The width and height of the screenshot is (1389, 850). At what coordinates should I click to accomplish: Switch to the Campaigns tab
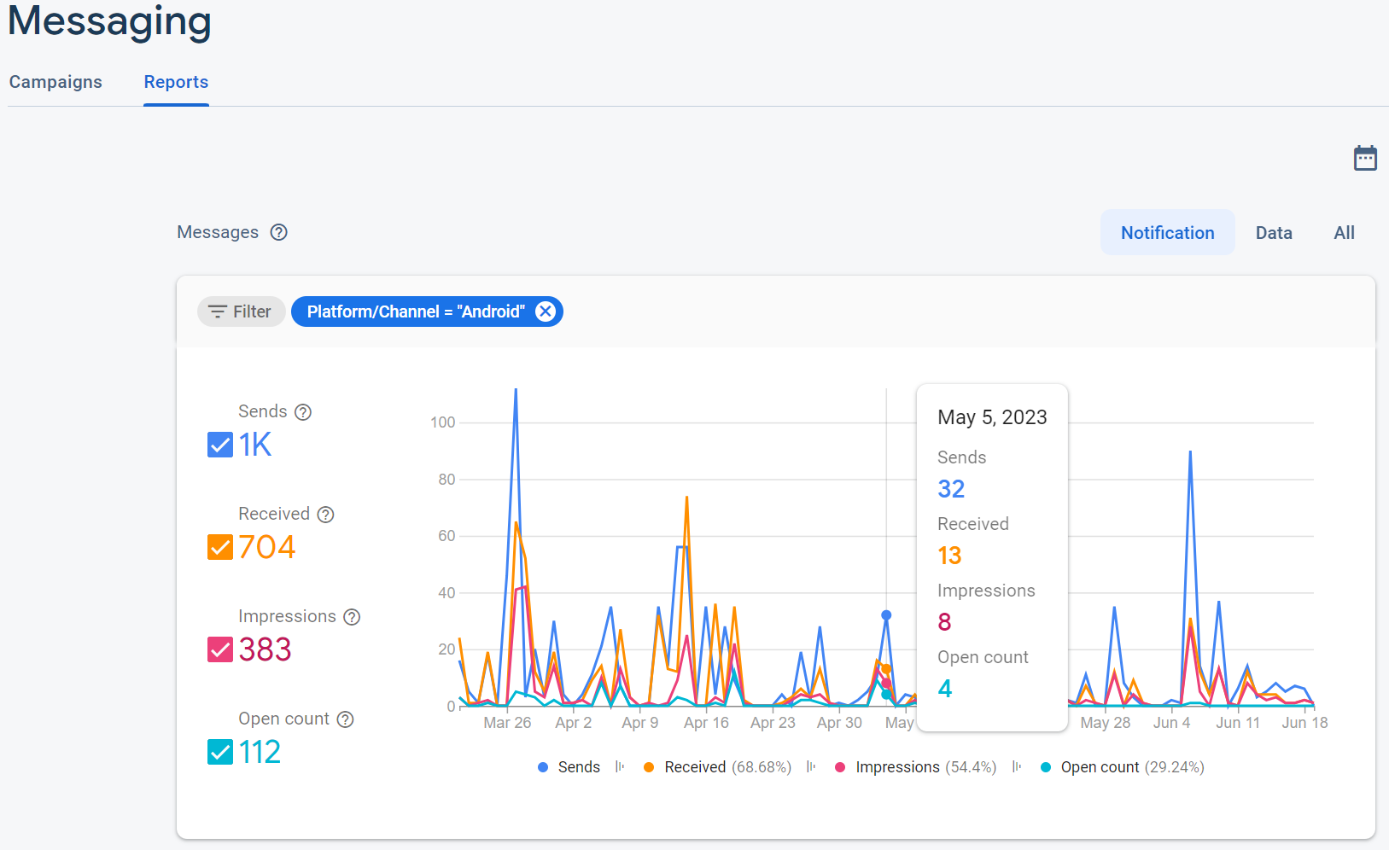click(55, 82)
